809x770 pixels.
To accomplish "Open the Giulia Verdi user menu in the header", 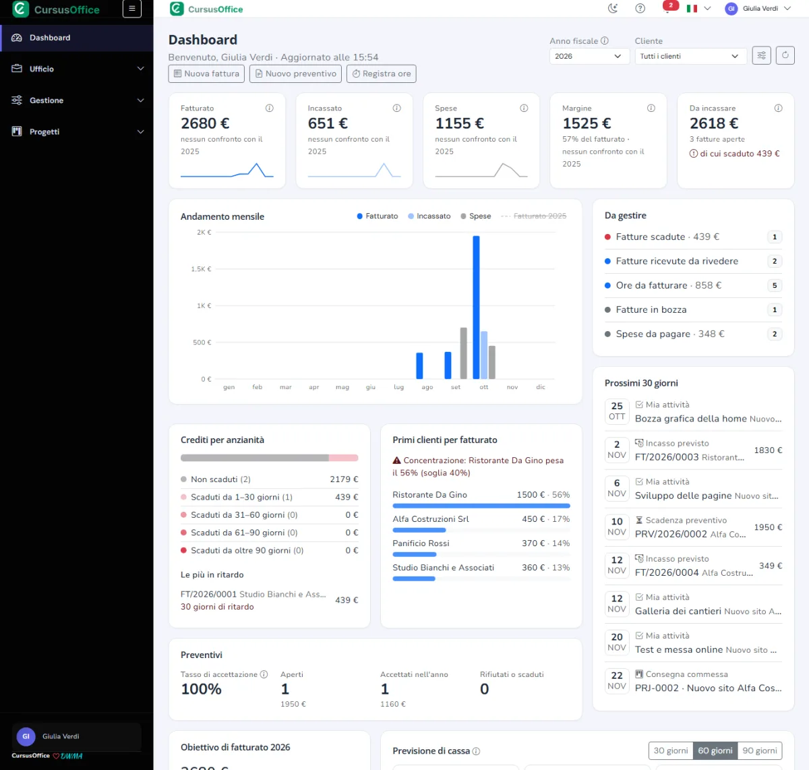I will 758,9.
